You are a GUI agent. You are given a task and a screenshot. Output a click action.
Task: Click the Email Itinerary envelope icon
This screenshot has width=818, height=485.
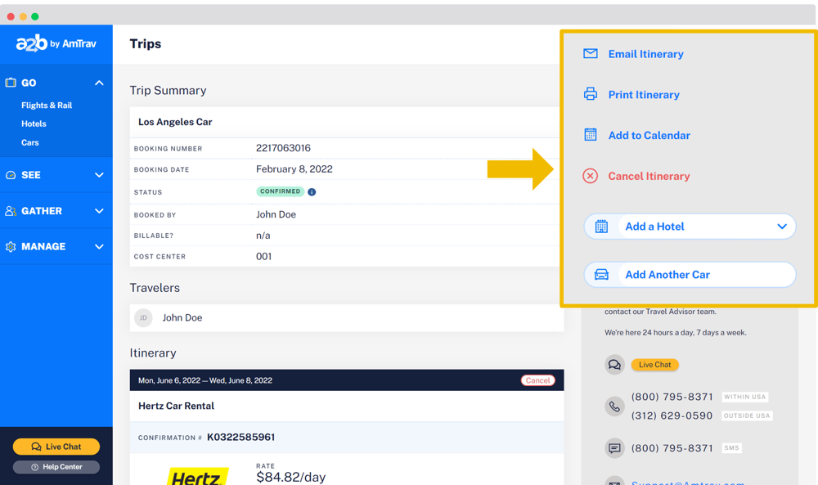590,53
